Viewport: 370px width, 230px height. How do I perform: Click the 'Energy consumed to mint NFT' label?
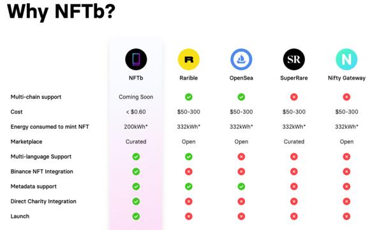(50, 127)
